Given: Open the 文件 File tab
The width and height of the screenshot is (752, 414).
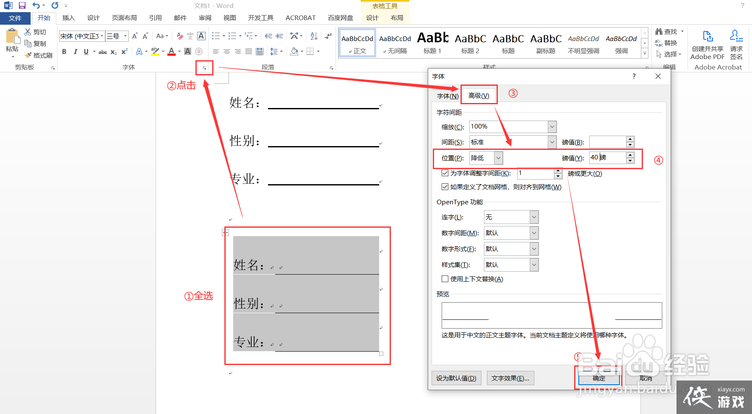Looking at the screenshot, I should coord(15,18).
